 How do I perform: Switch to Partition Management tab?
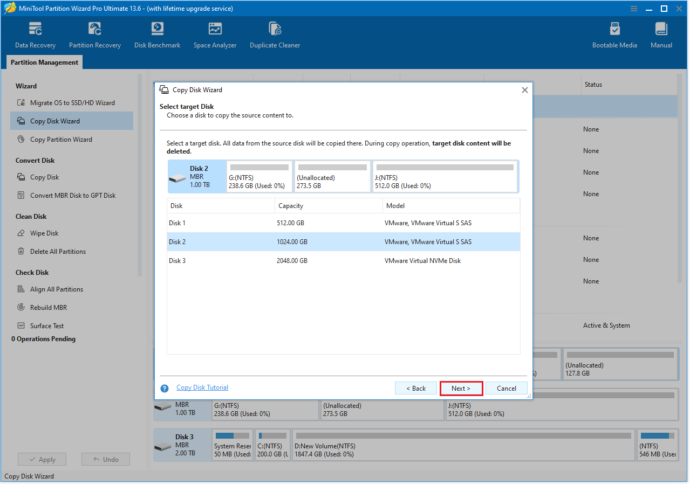point(45,63)
